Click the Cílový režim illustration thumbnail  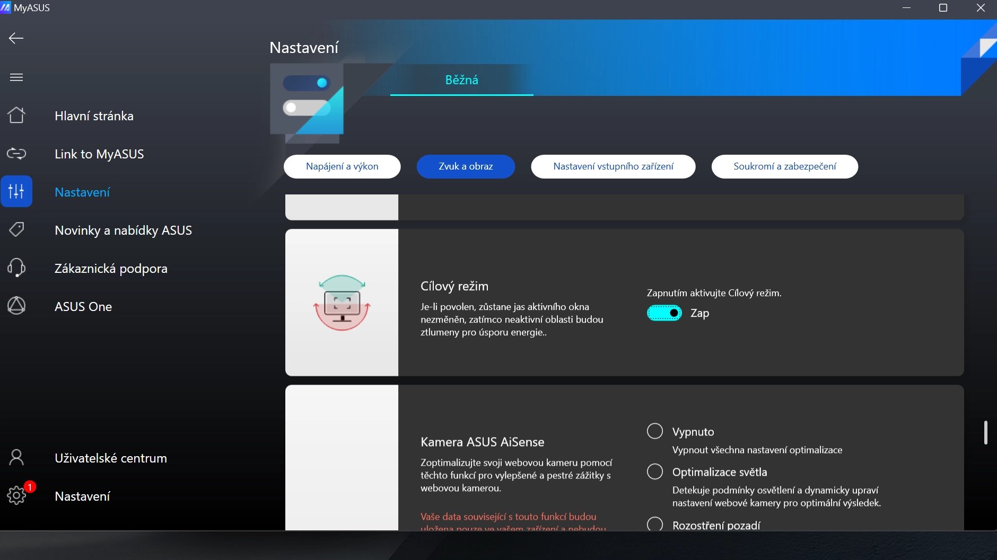[x=342, y=303]
